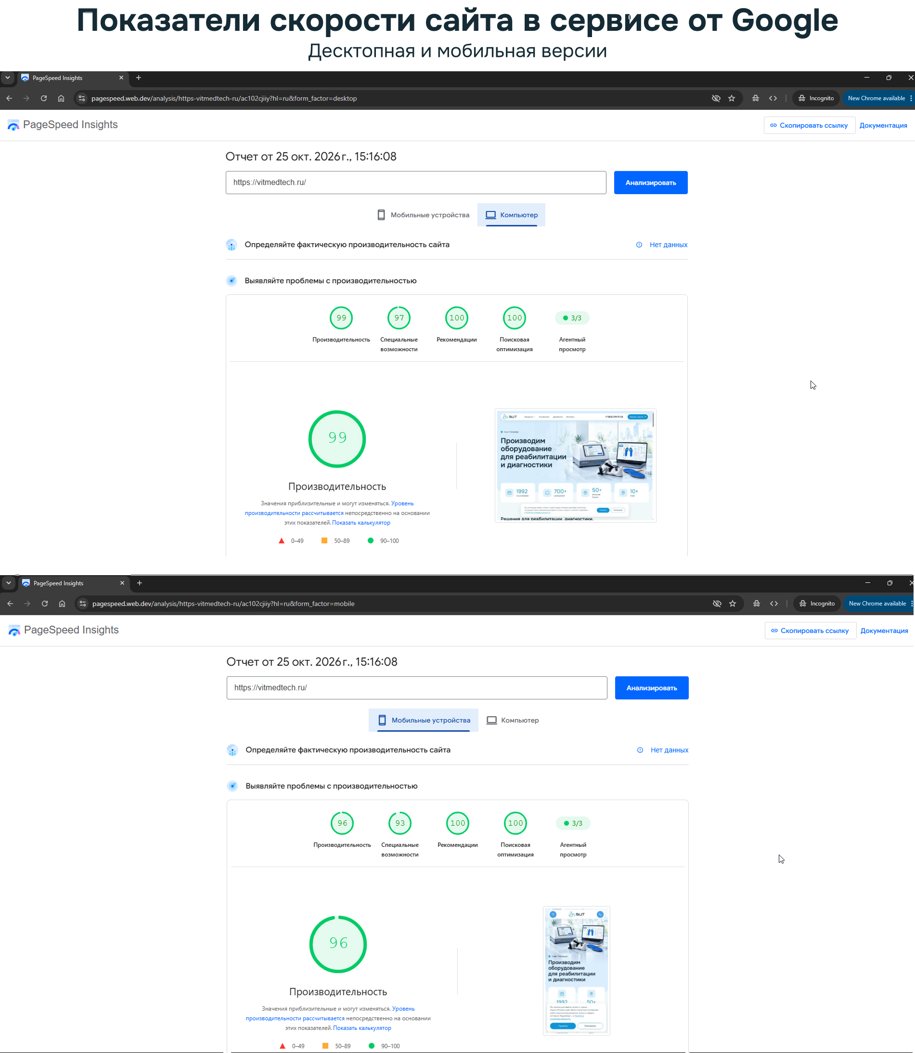915x1053 pixels.
Task: View site information for the form_factor=desktop URL
Action: 82,99
